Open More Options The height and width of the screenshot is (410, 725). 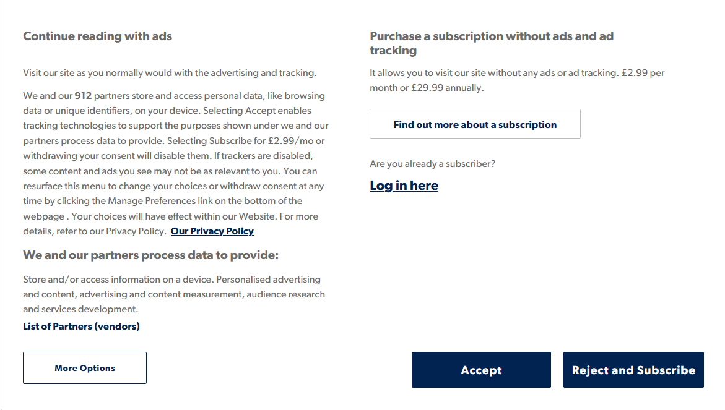pos(85,368)
